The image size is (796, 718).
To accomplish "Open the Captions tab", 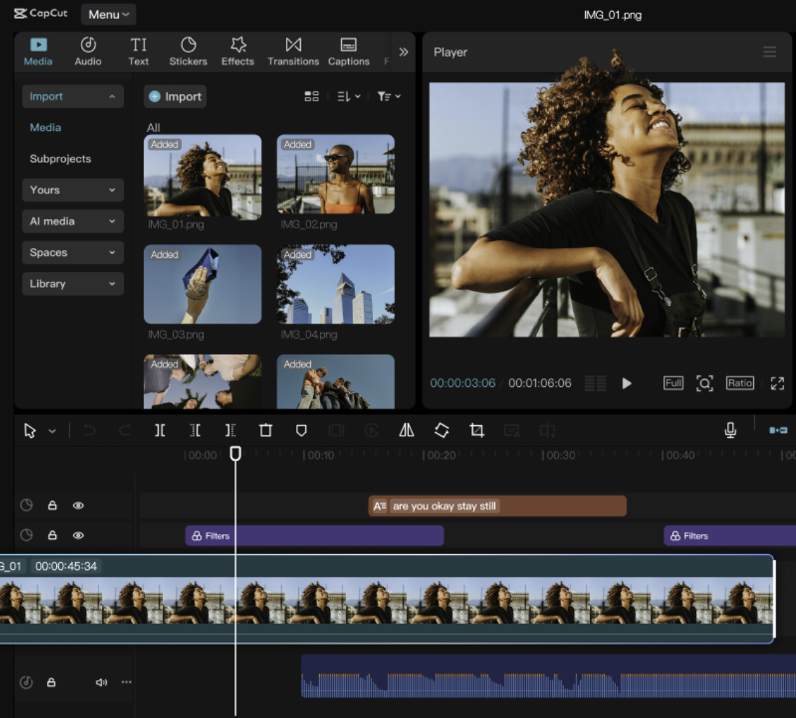I will (348, 52).
